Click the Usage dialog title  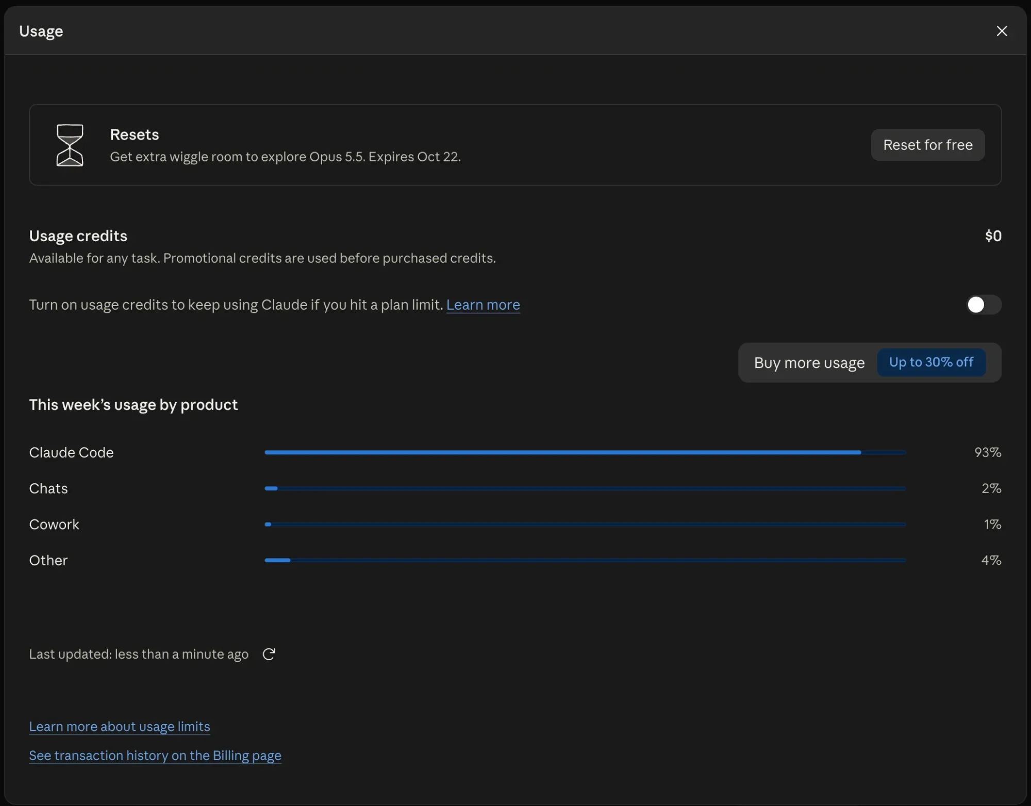pos(41,31)
